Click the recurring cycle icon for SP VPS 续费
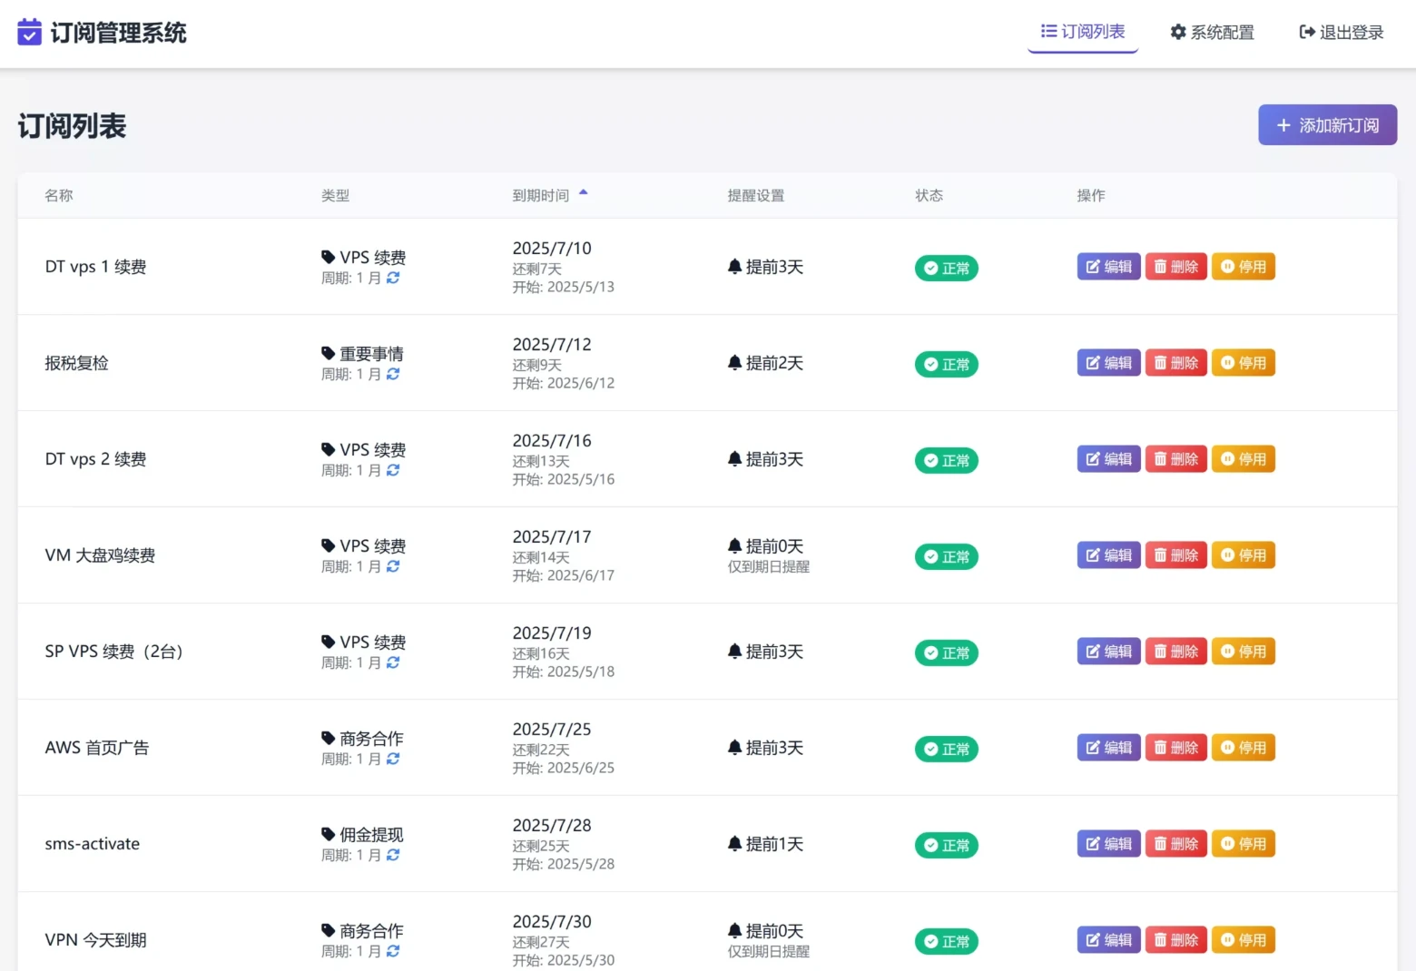Screen dimensions: 1416x971 (x=393, y=662)
